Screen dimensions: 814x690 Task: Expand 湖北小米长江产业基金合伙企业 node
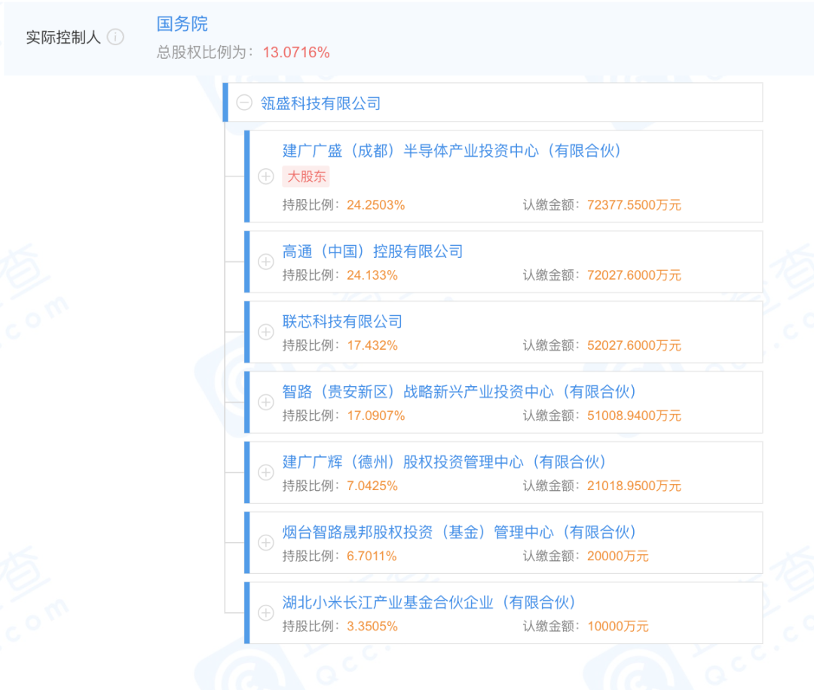[x=266, y=612]
